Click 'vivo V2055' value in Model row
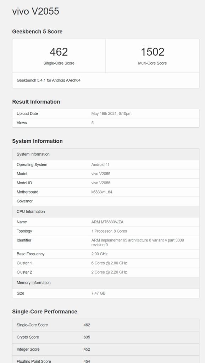Image resolution: width=205 pixels, height=363 pixels. pos(101,174)
